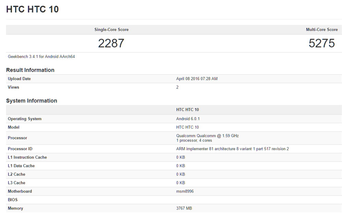Screen dimensions: 342x213
Task: Select the HTC HTC 10 model value
Action: coord(187,127)
